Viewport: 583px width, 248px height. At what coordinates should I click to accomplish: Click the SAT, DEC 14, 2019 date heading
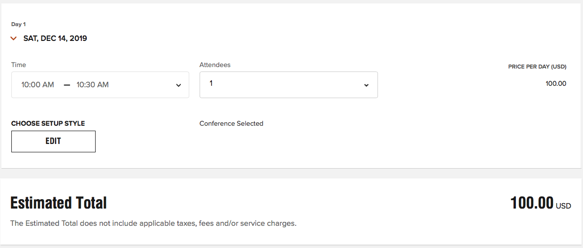[x=55, y=38]
